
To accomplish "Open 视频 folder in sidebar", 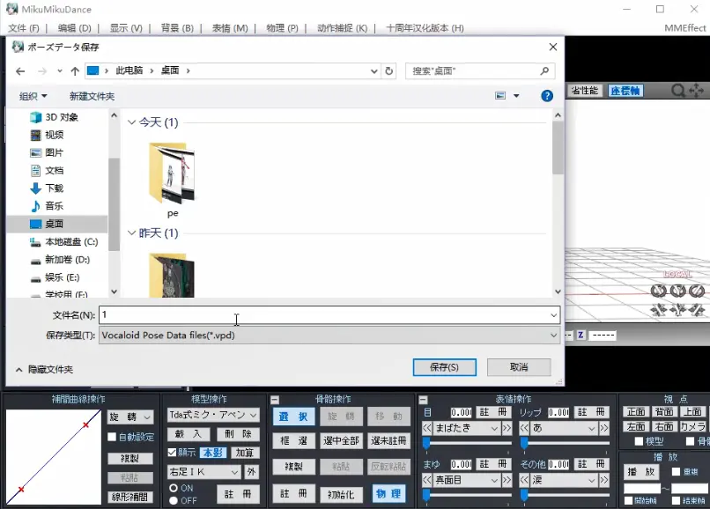I will click(x=47, y=135).
